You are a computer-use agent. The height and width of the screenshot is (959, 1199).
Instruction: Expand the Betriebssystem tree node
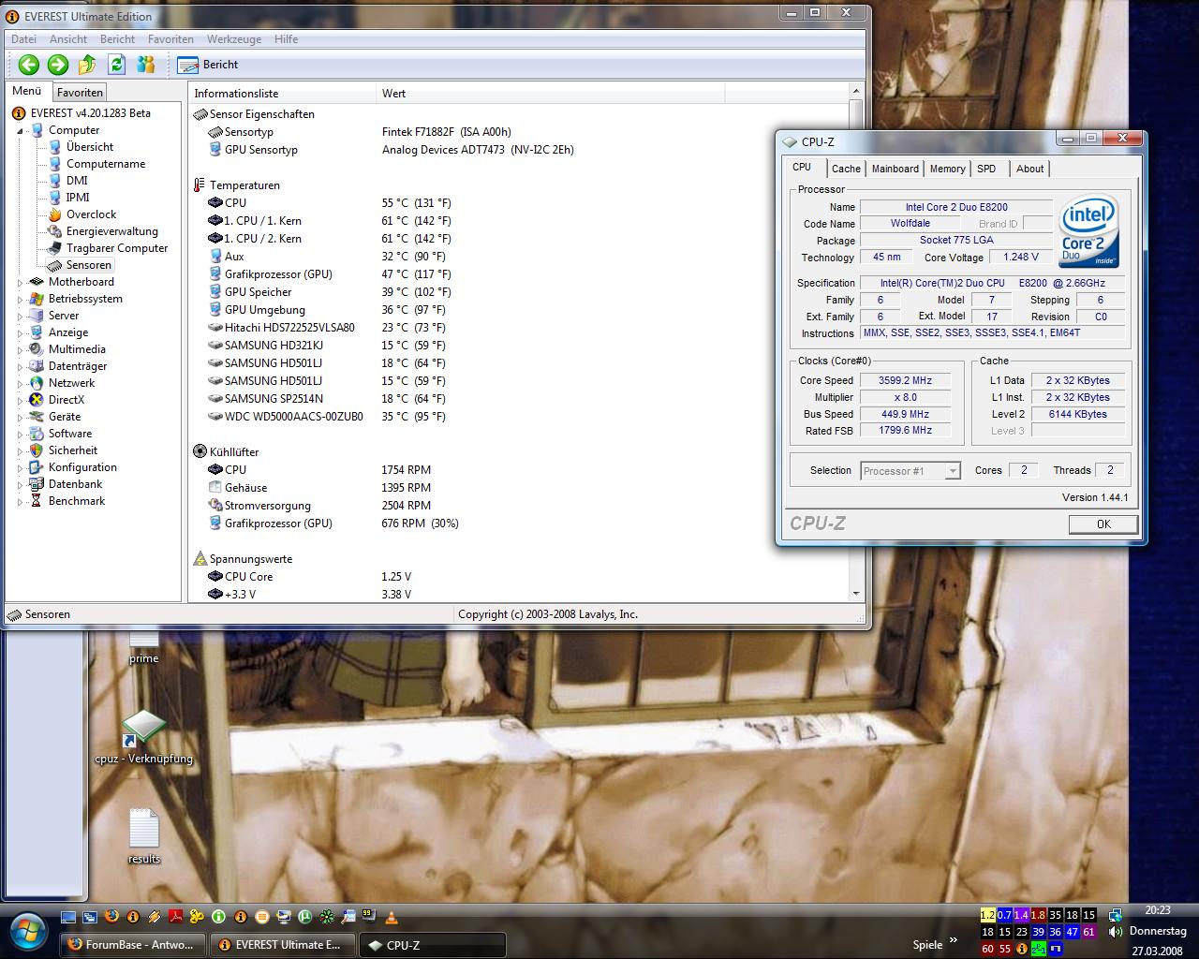[20, 299]
